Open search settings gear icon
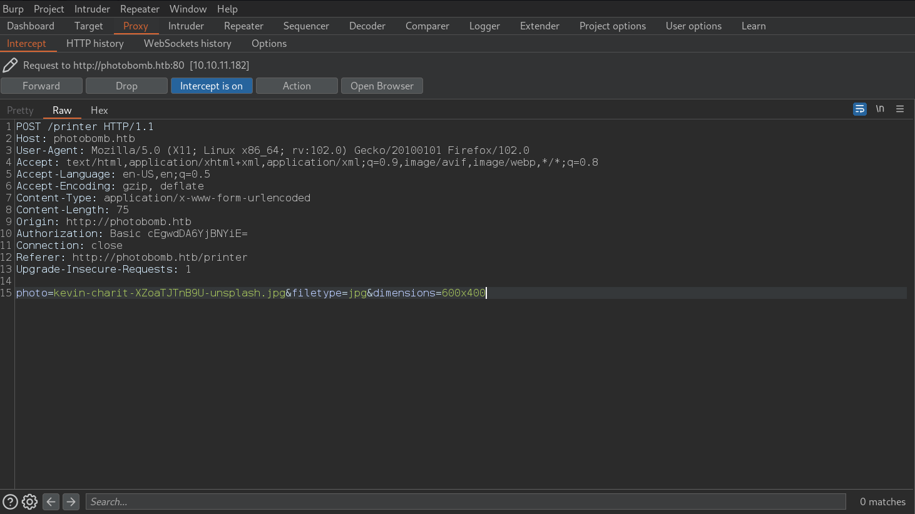The height and width of the screenshot is (514, 915). (29, 501)
